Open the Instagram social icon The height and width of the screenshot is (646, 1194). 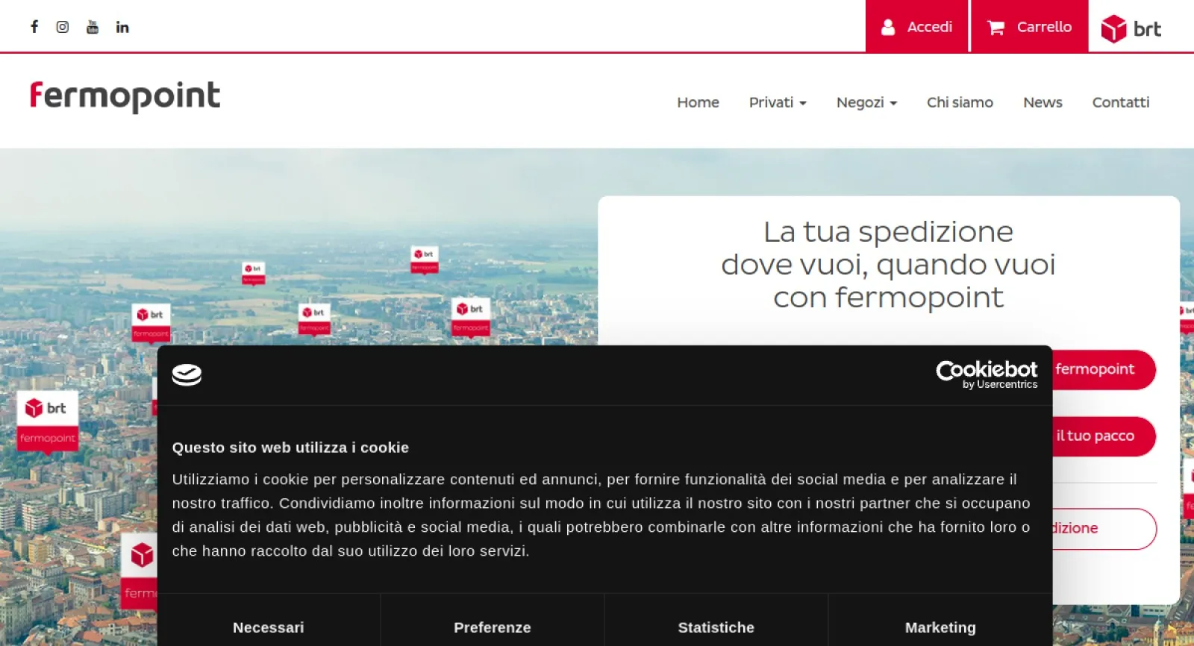[63, 27]
